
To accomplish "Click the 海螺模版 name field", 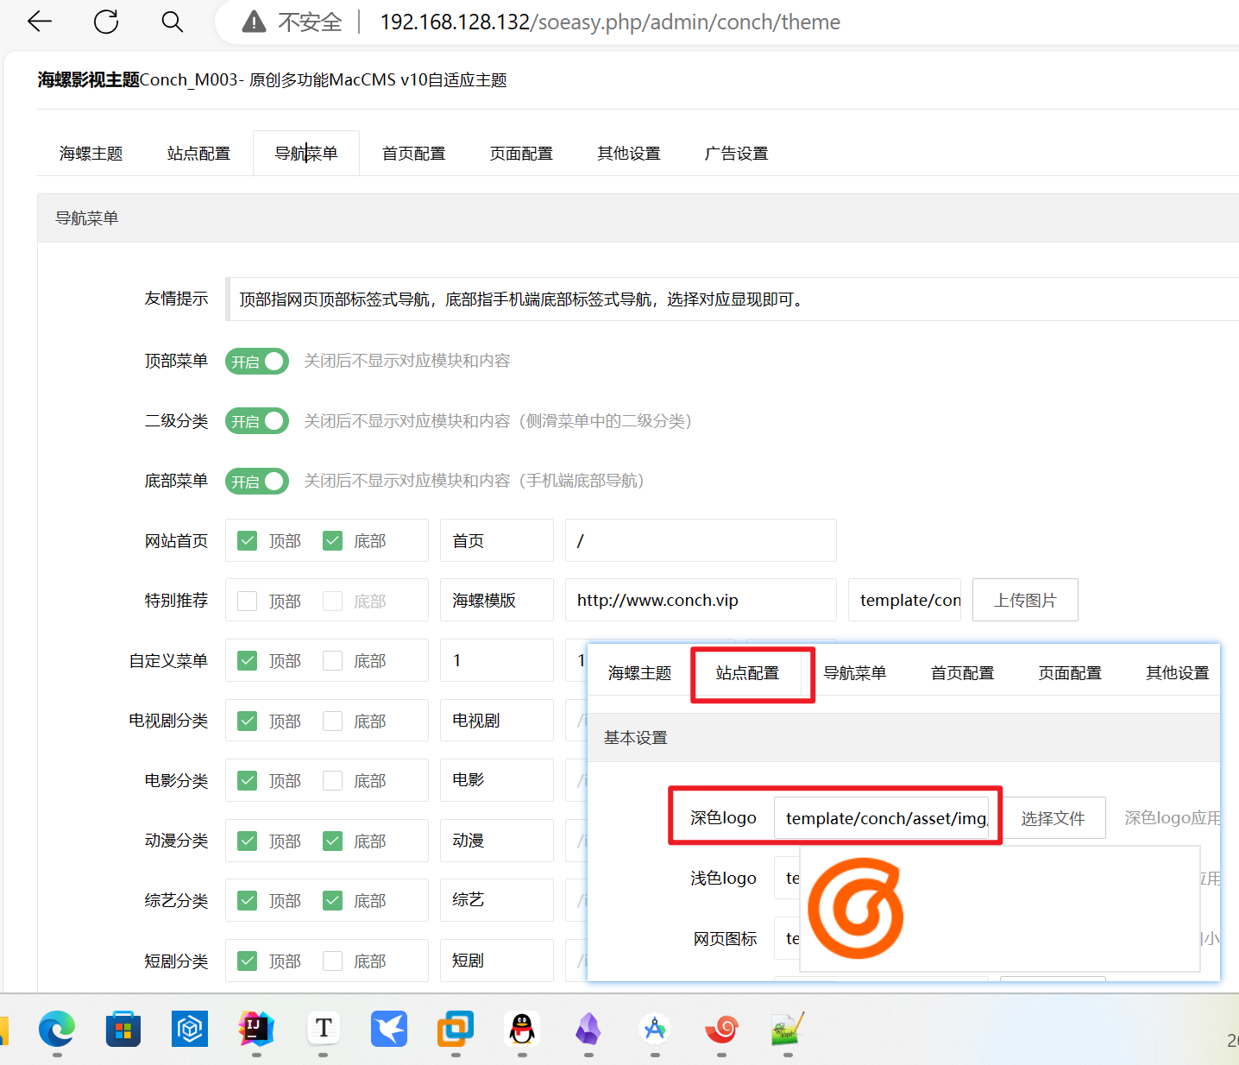I will pyautogui.click(x=497, y=600).
